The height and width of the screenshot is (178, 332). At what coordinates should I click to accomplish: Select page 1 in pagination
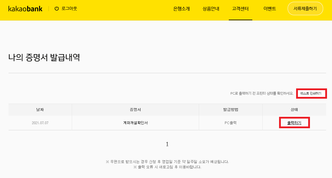[167, 144]
